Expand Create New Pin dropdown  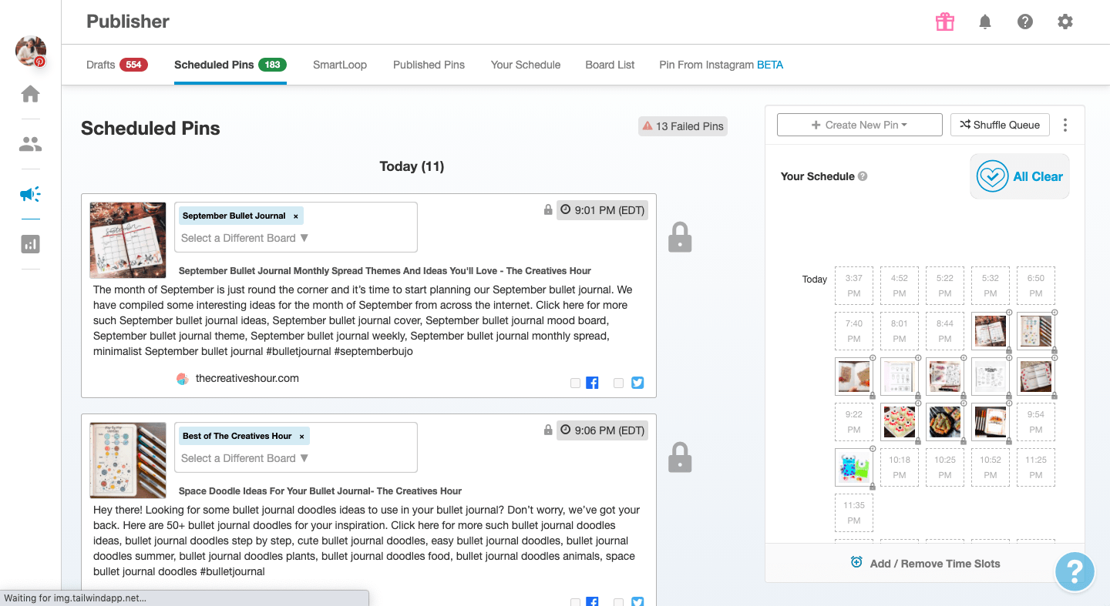point(859,125)
